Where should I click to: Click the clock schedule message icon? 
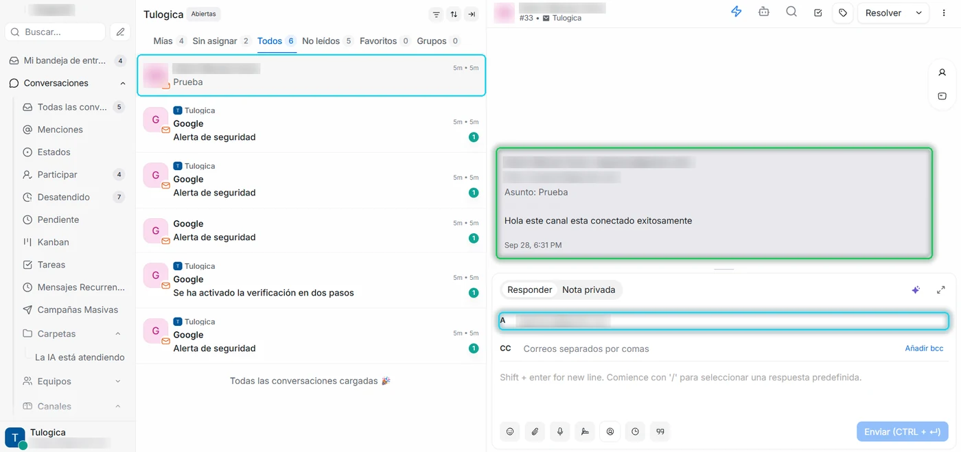click(x=635, y=431)
